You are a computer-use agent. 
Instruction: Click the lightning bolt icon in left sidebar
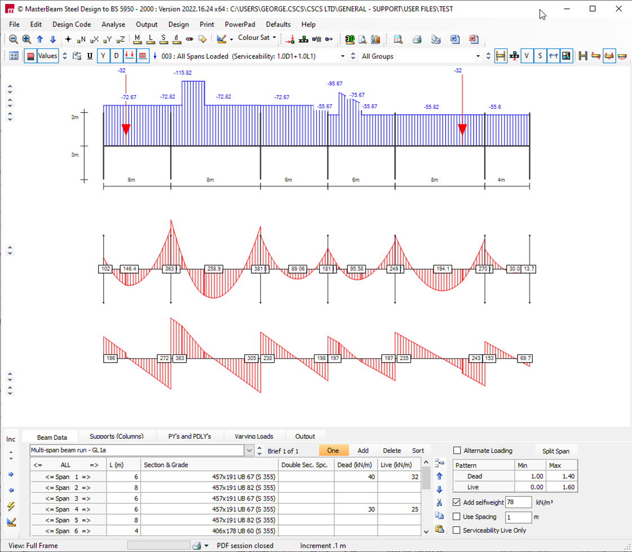(11, 506)
